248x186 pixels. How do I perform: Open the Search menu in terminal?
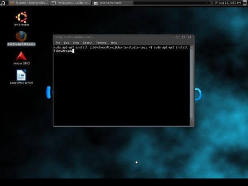(x=88, y=43)
